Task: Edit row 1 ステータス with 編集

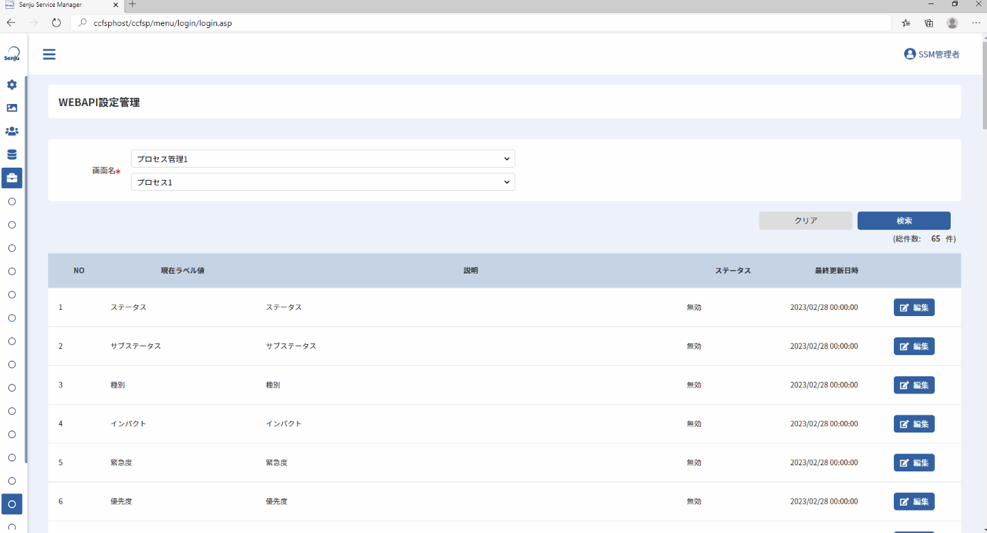Action: click(914, 307)
